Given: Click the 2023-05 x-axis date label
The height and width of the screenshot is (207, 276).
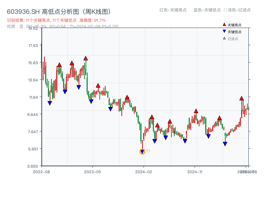Looking at the screenshot, I should pyautogui.click(x=92, y=171).
